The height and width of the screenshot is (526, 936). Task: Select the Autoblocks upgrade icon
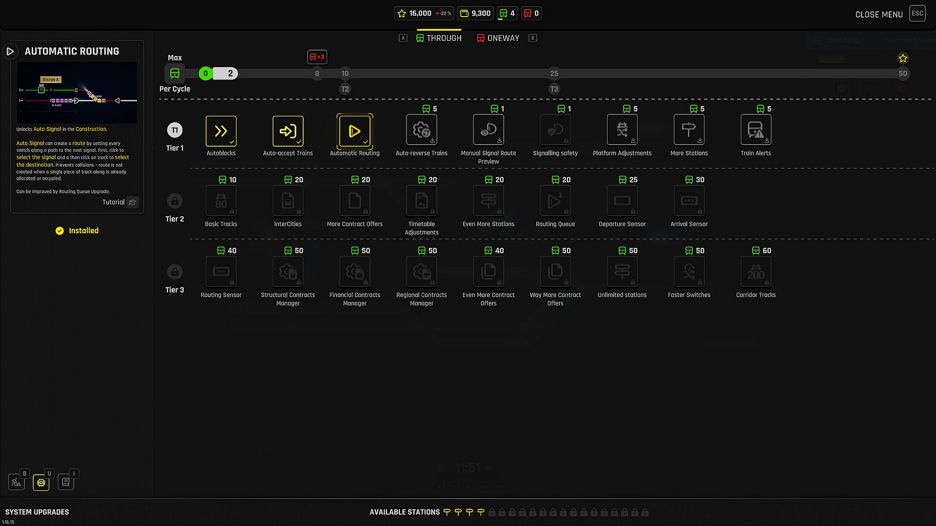(x=221, y=131)
